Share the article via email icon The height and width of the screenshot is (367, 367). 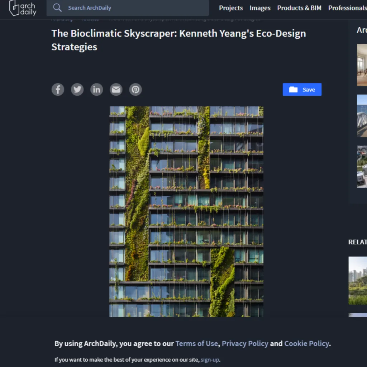116,90
